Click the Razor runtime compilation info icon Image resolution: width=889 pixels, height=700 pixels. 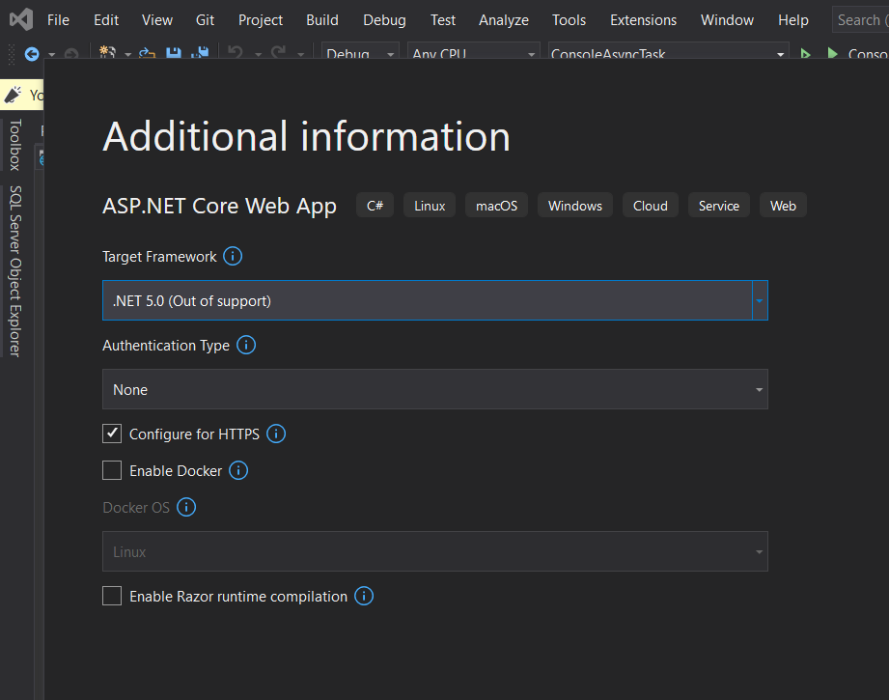pyautogui.click(x=364, y=596)
